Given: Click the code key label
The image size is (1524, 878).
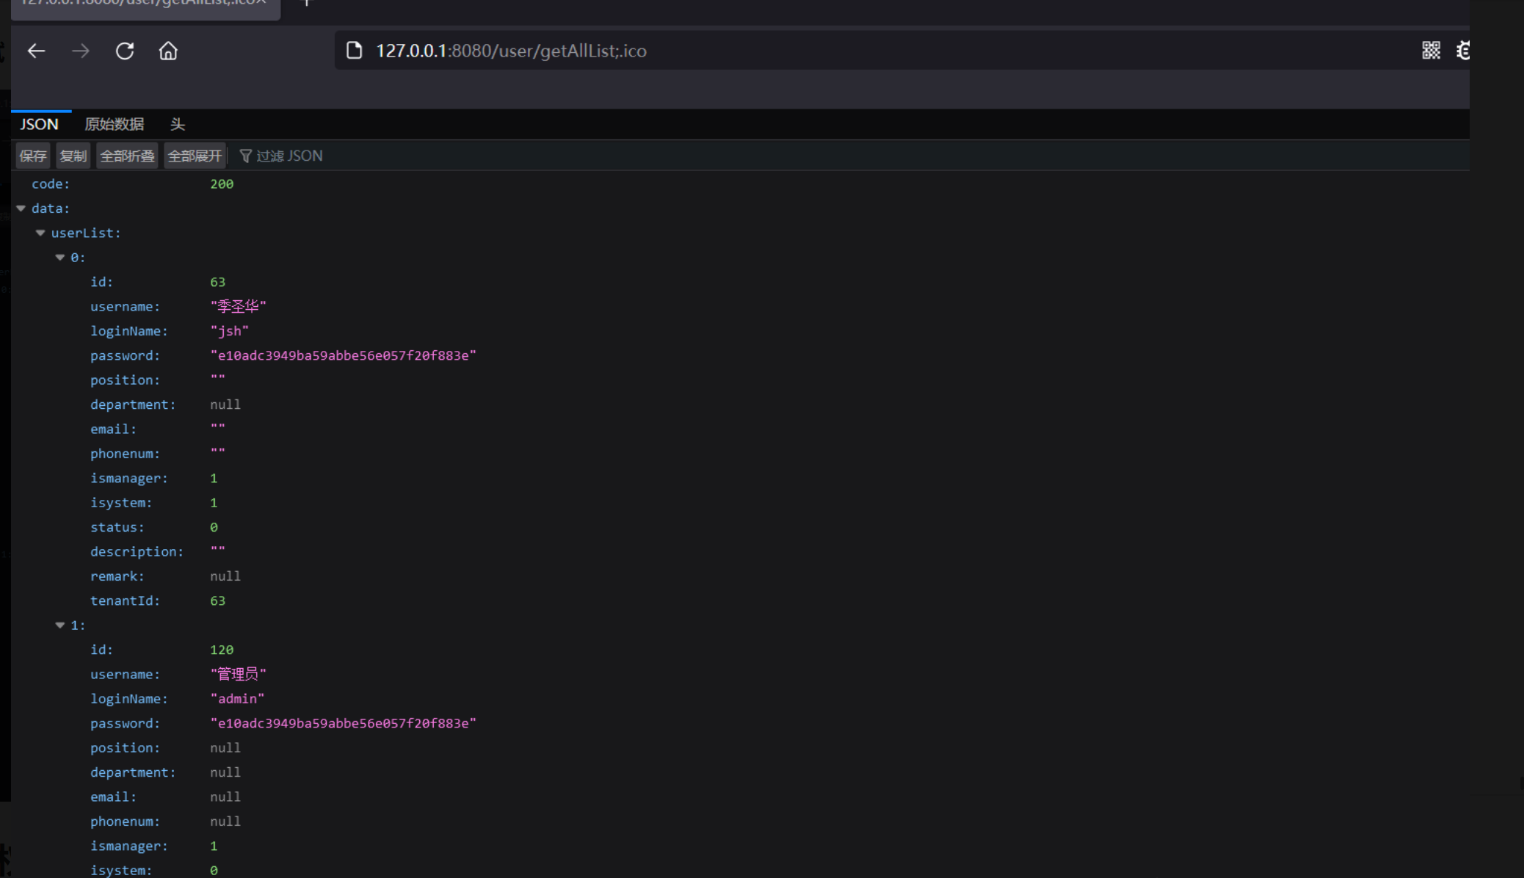Looking at the screenshot, I should [51, 184].
